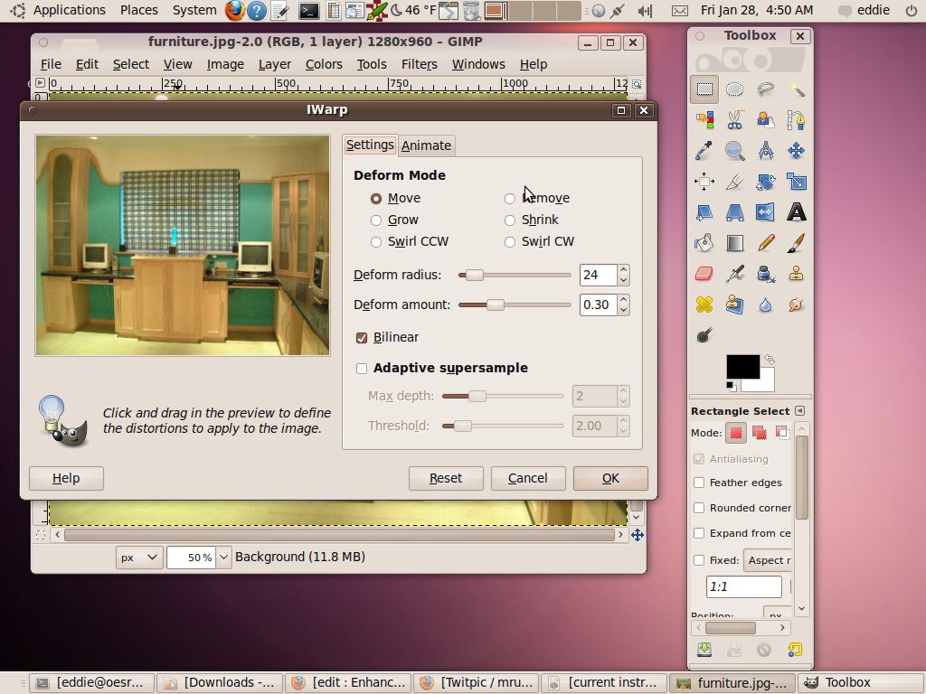
Task: Click the IWarp Help button
Action: 66,479
